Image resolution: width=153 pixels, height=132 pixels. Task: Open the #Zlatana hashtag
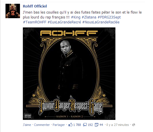point(89,17)
